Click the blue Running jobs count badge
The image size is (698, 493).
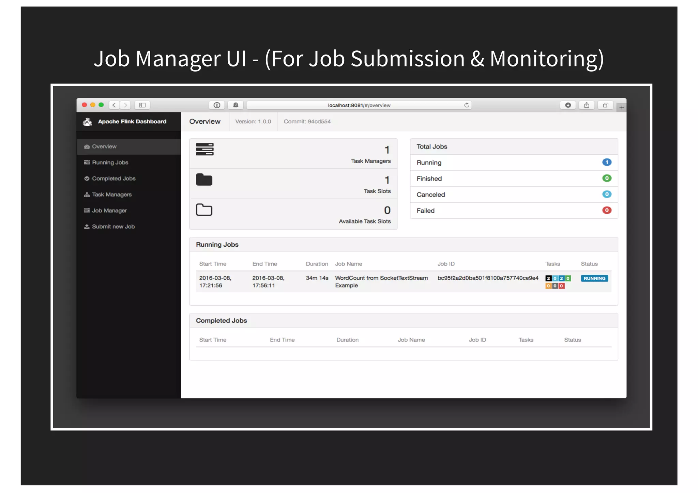click(607, 163)
